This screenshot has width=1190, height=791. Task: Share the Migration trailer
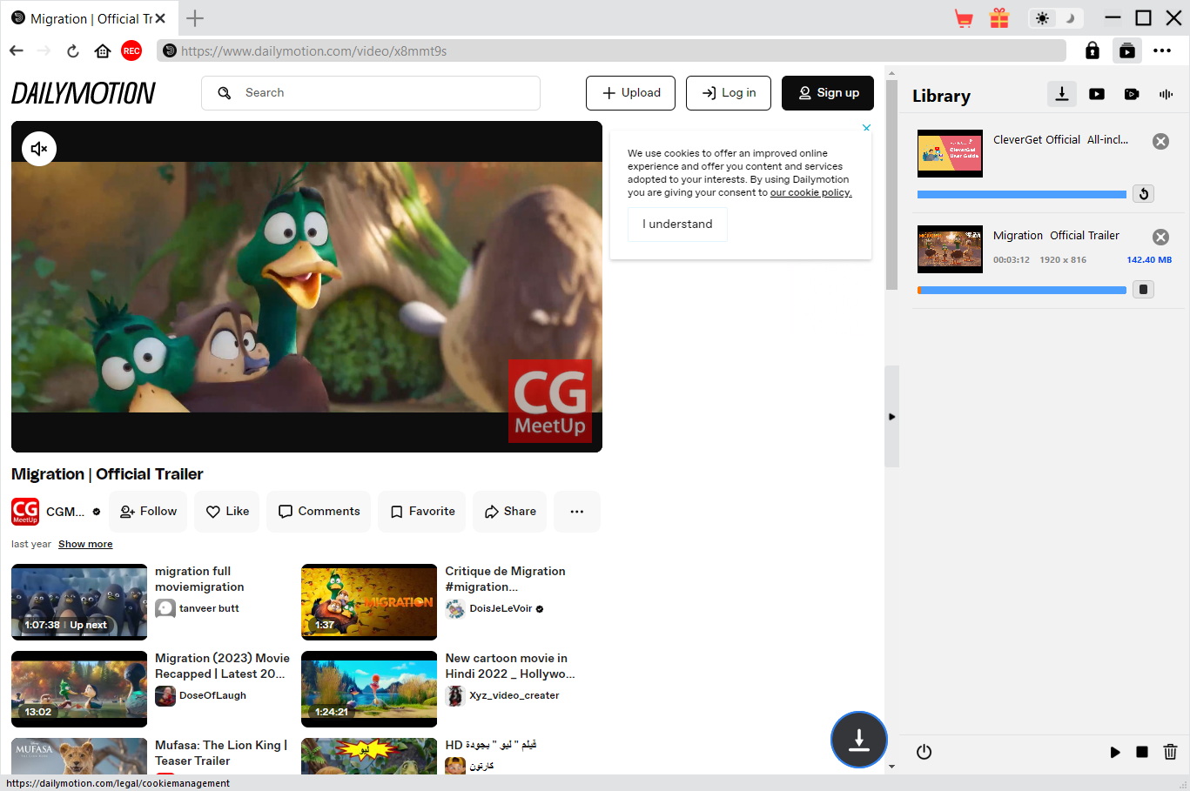[x=510, y=512]
